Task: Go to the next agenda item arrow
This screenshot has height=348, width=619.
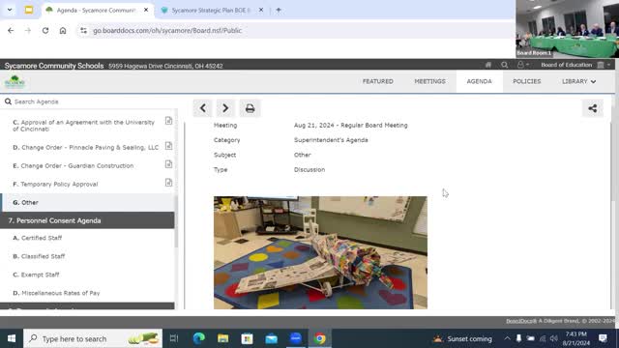Action: click(x=225, y=108)
